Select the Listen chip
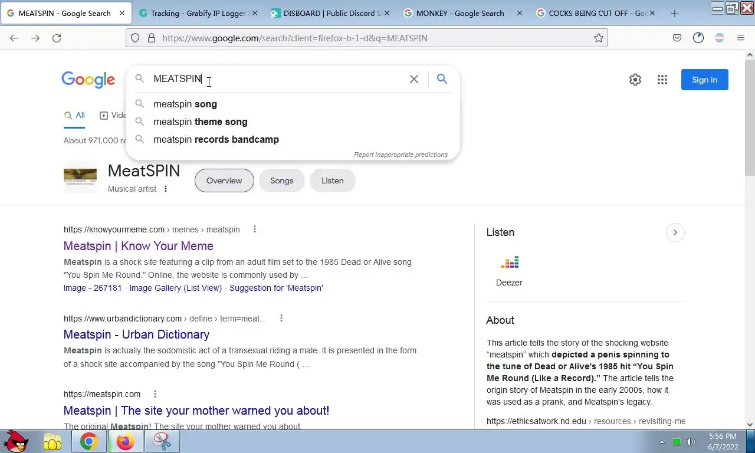The image size is (755, 453). (332, 180)
